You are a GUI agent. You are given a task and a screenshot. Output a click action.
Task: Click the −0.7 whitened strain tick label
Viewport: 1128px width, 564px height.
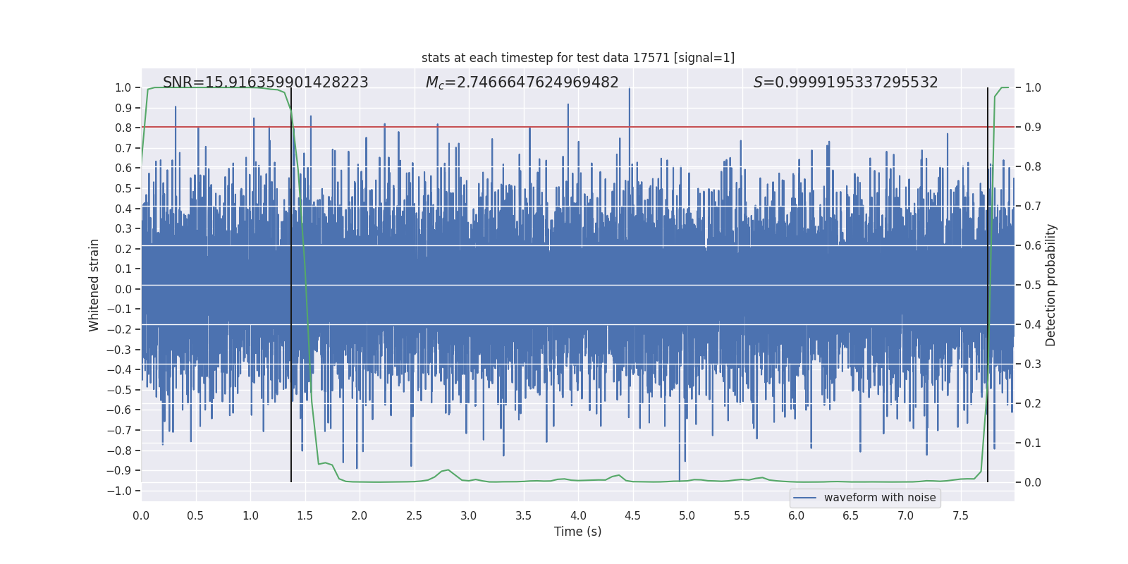coord(121,430)
